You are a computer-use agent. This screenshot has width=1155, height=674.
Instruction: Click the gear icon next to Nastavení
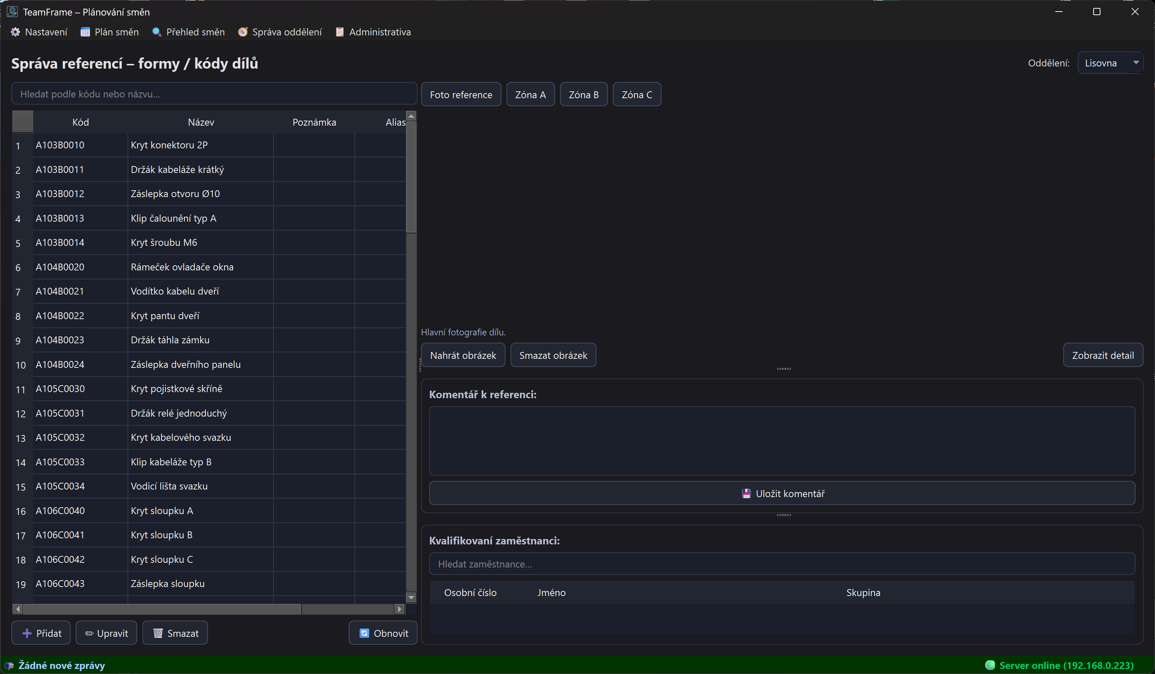click(16, 32)
